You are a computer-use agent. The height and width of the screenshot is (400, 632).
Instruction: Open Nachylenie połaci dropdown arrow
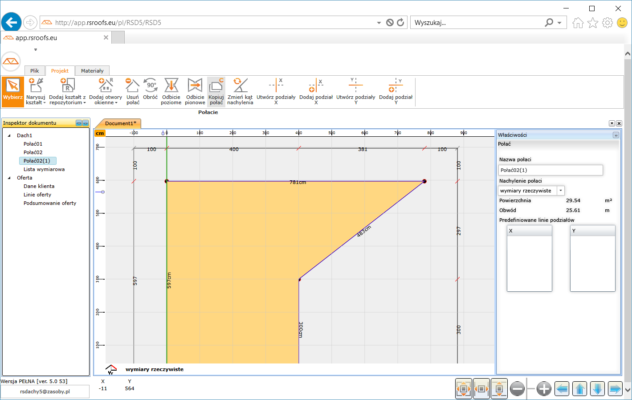tap(561, 191)
